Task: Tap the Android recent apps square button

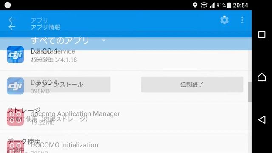Action: point(262,35)
